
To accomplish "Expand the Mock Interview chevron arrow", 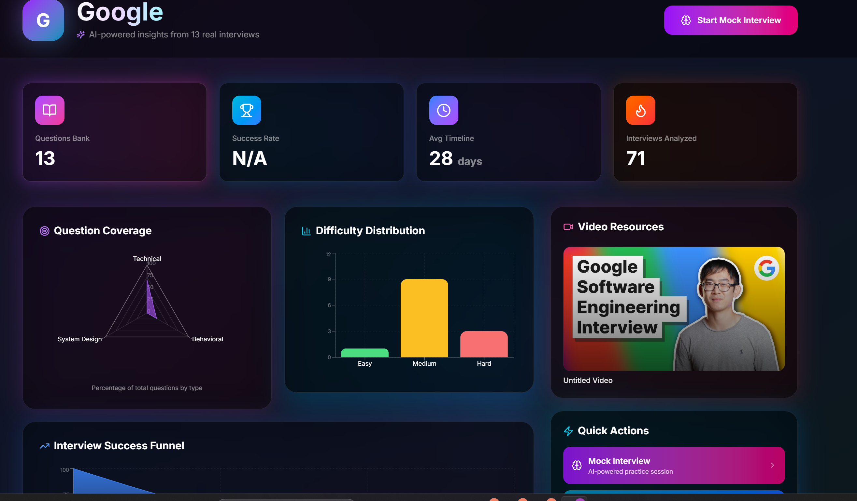I will coord(772,465).
